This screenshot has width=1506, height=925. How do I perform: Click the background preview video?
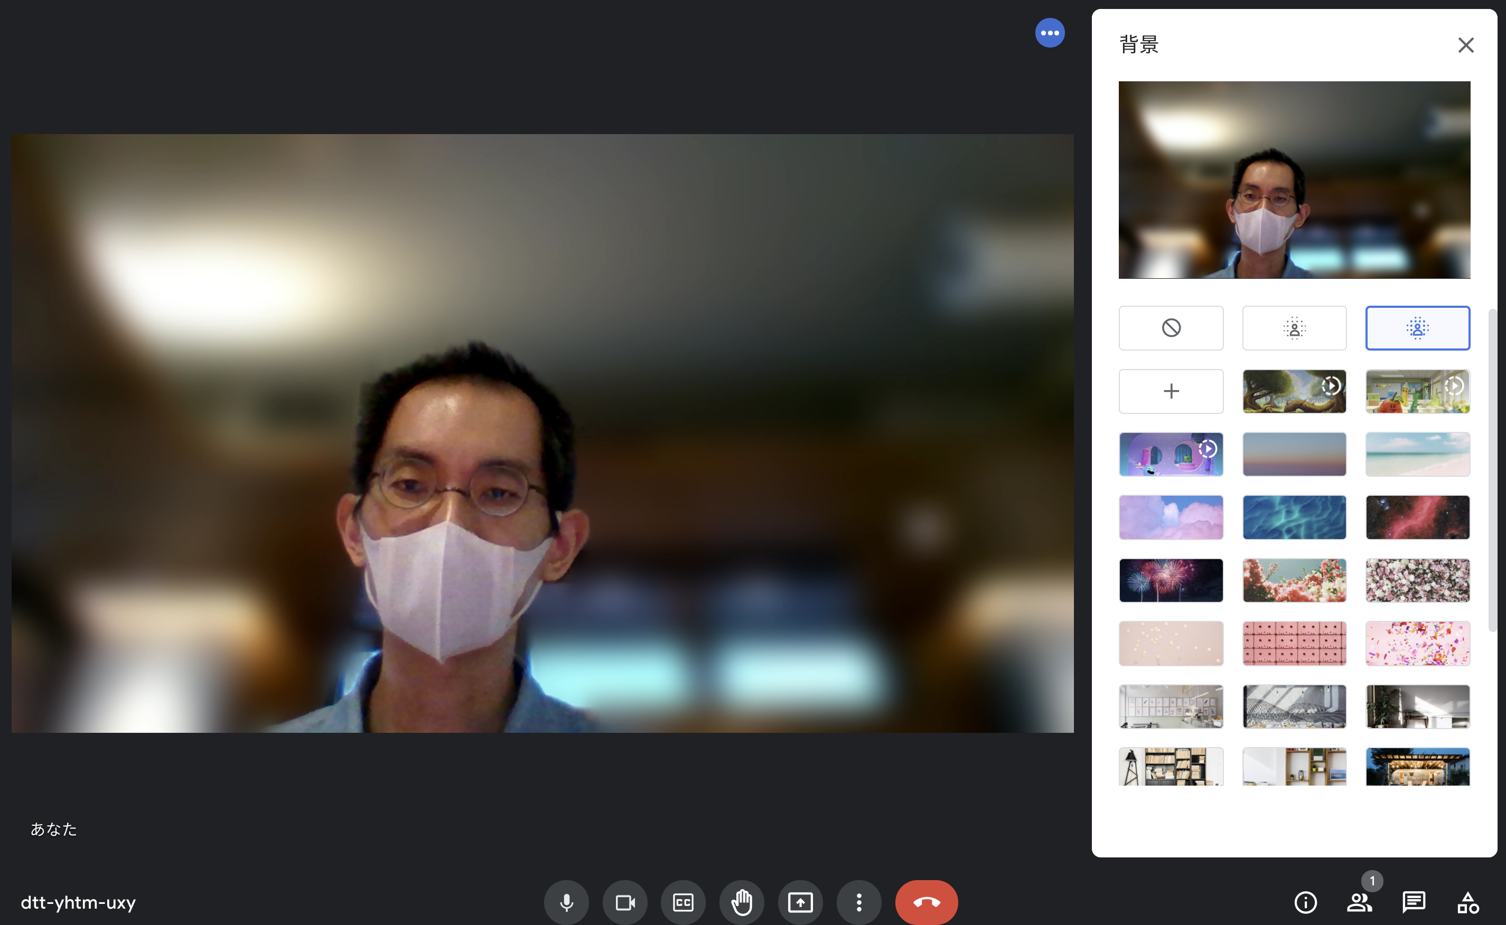tap(1294, 180)
